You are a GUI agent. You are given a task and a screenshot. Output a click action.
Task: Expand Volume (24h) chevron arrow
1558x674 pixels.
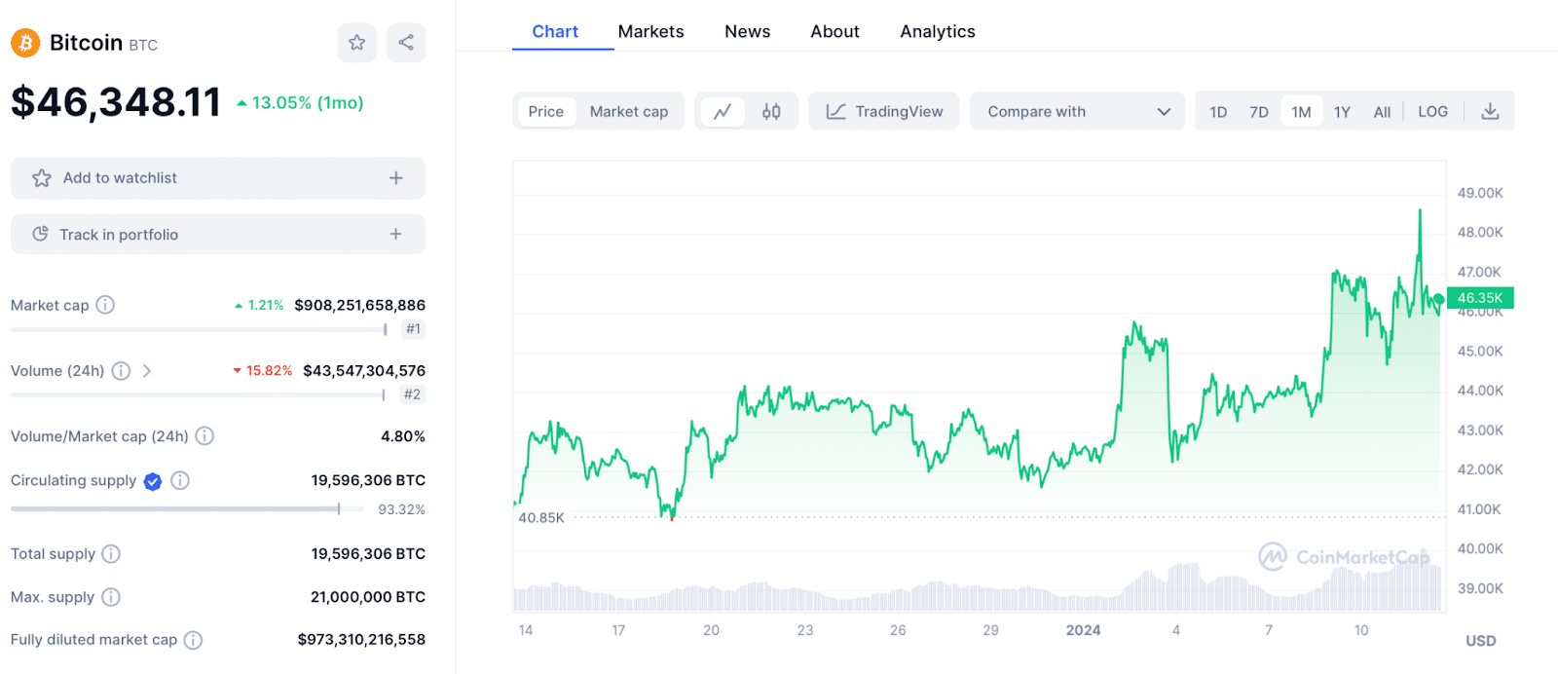(147, 371)
